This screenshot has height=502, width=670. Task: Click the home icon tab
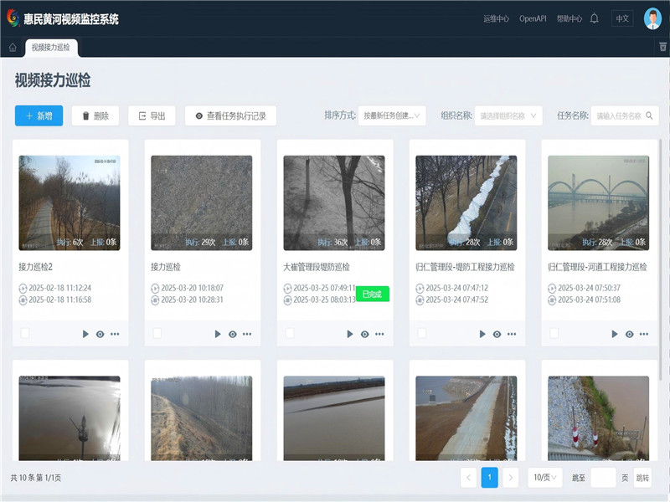tap(13, 48)
